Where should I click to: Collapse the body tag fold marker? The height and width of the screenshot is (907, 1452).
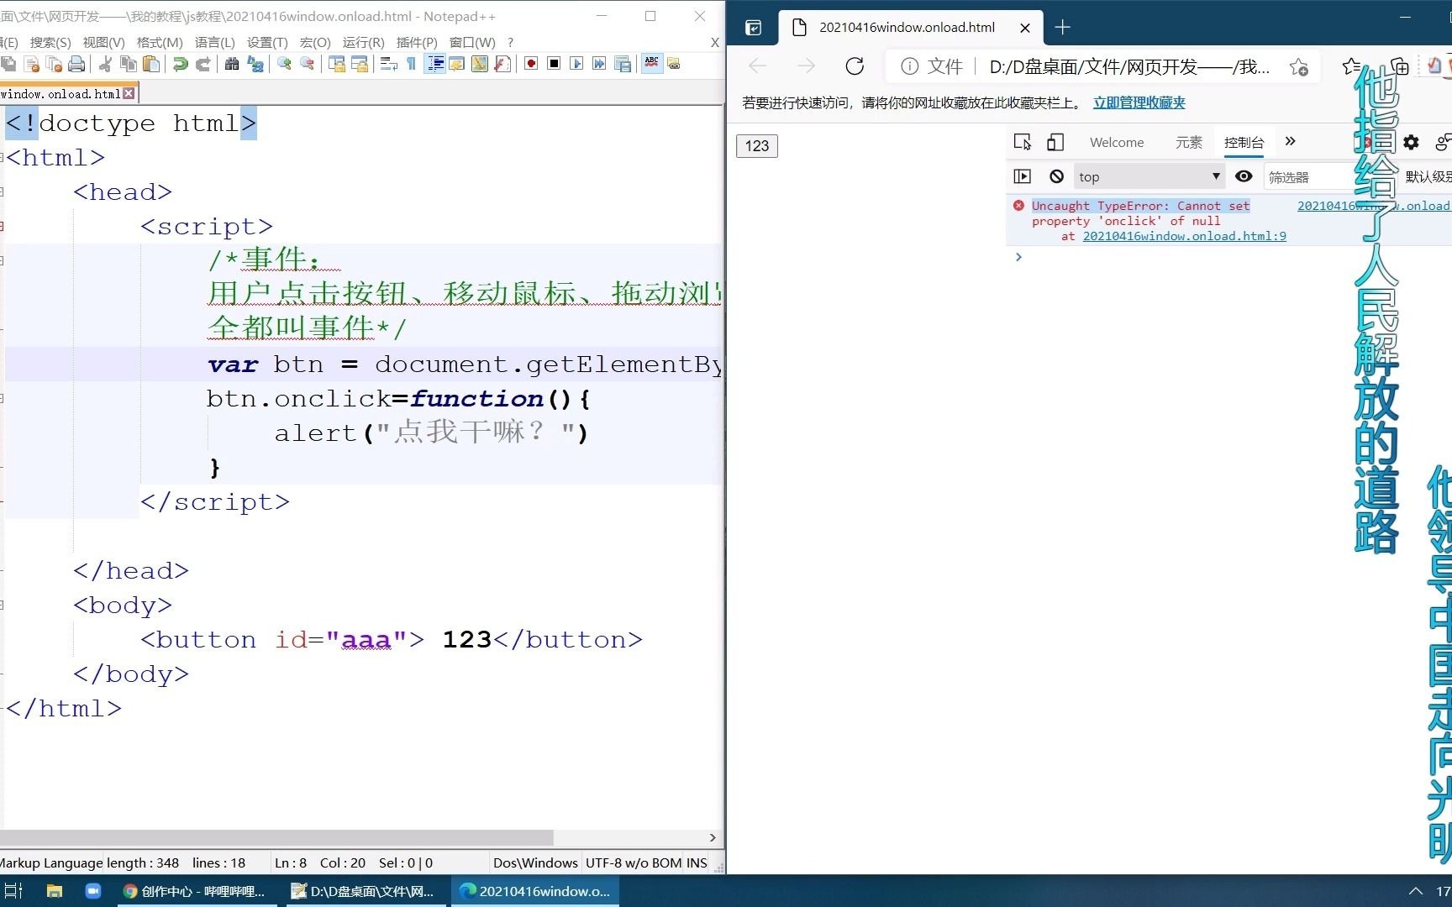tap(2, 605)
